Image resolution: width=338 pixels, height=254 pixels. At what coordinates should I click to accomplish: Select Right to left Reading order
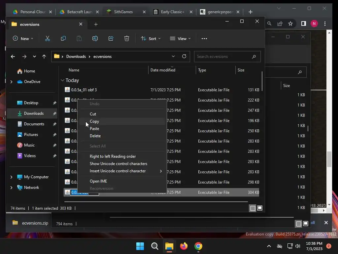tap(122, 156)
